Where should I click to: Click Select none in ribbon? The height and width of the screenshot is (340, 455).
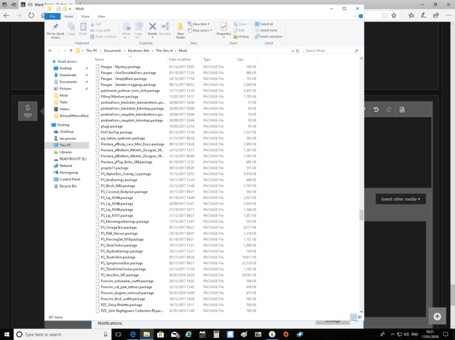(x=266, y=30)
